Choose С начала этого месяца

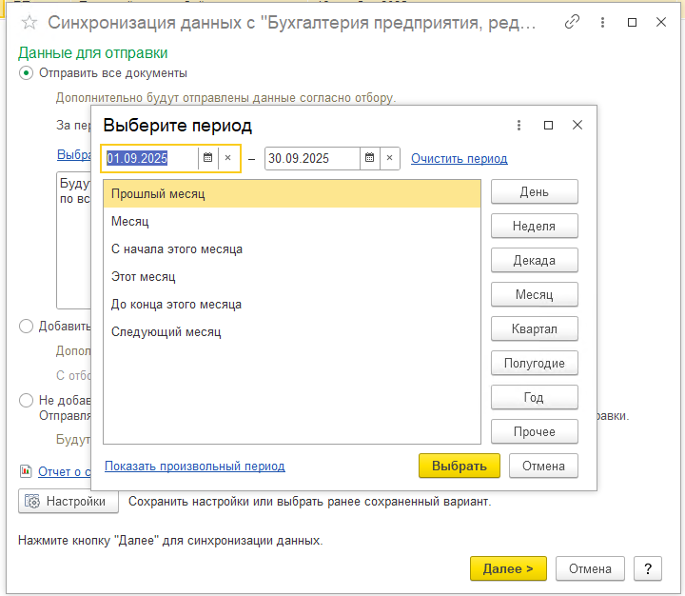(x=292, y=248)
